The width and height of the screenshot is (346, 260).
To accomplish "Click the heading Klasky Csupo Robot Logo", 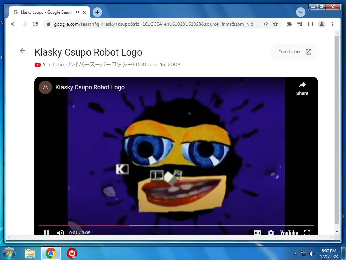I will click(x=88, y=52).
